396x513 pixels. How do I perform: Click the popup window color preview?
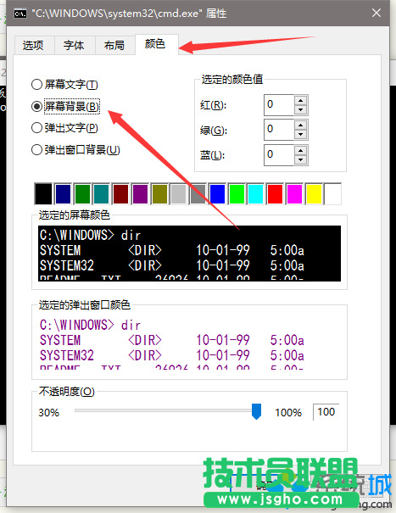click(189, 343)
